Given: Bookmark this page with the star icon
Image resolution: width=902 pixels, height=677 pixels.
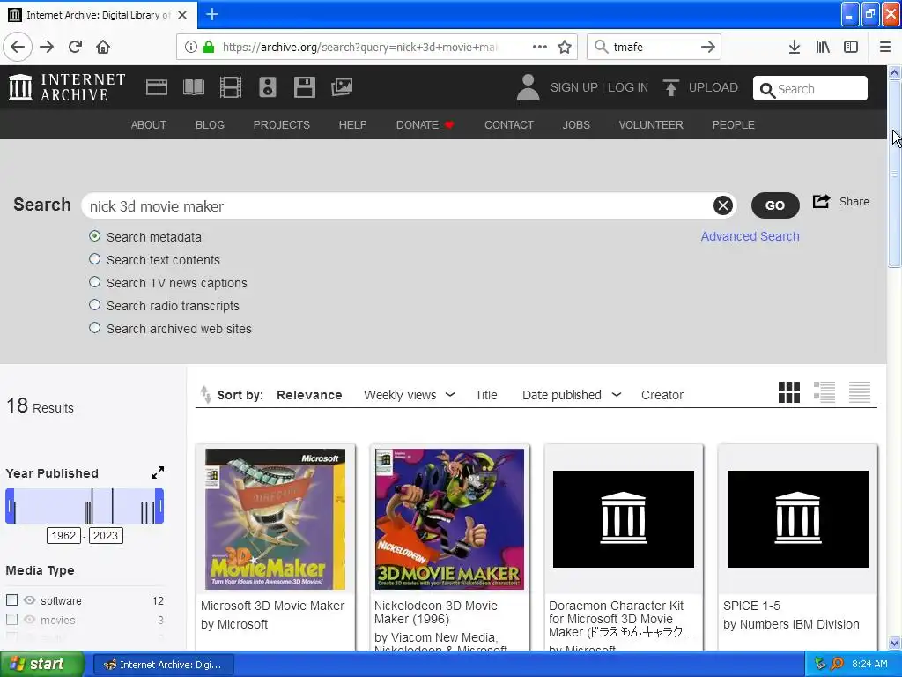Looking at the screenshot, I should point(565,47).
